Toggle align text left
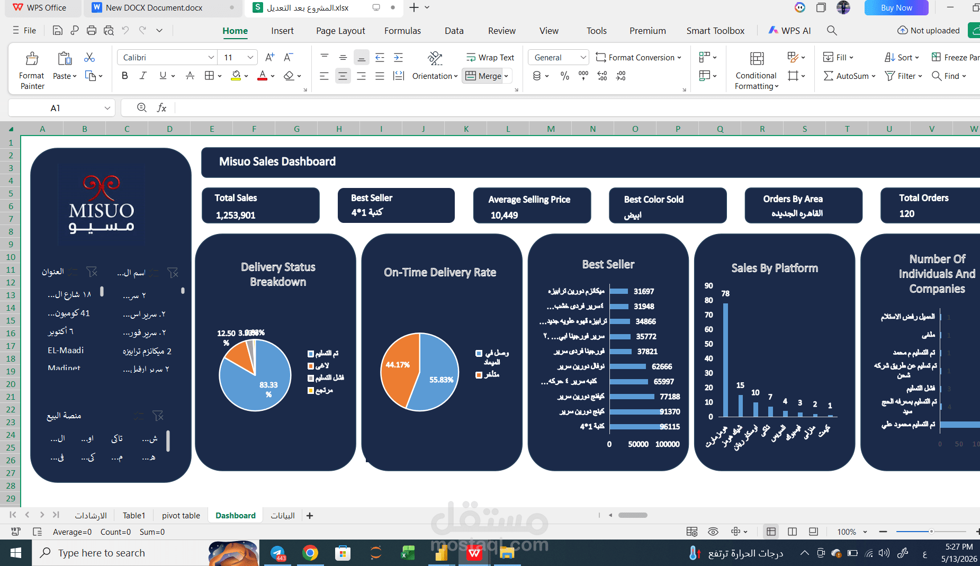 (x=324, y=76)
